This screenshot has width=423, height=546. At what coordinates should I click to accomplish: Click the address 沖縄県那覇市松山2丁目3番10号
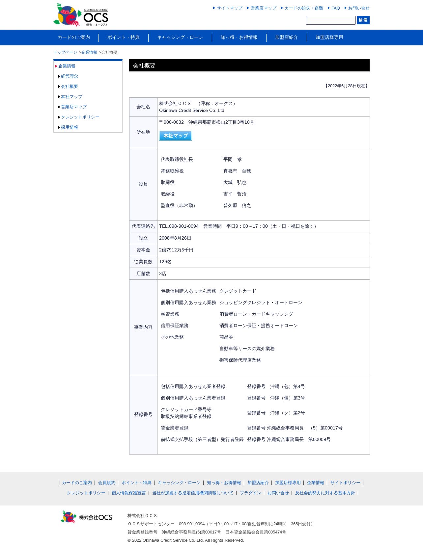(221, 122)
